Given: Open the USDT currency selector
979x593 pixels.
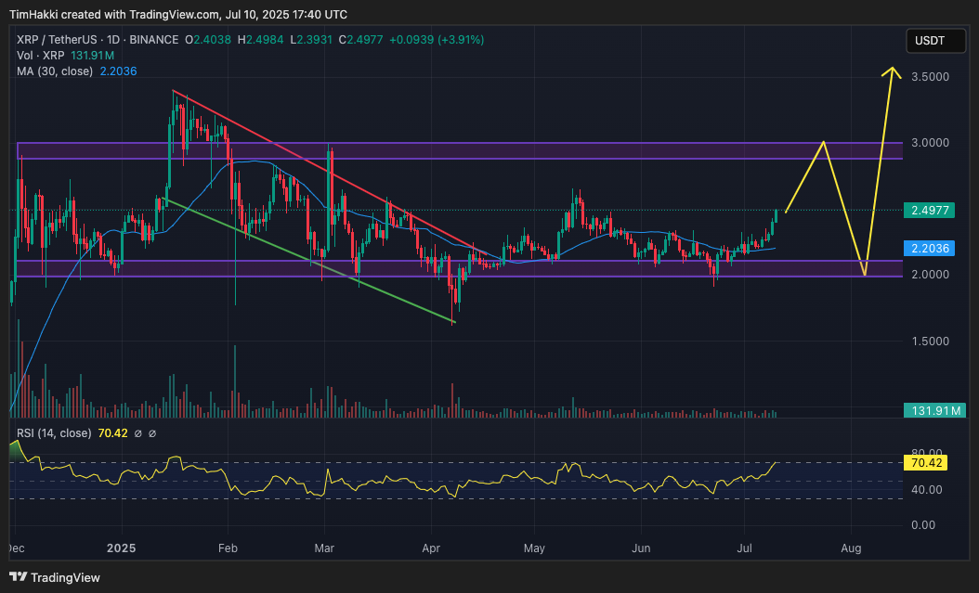Looking at the screenshot, I should coord(935,41).
